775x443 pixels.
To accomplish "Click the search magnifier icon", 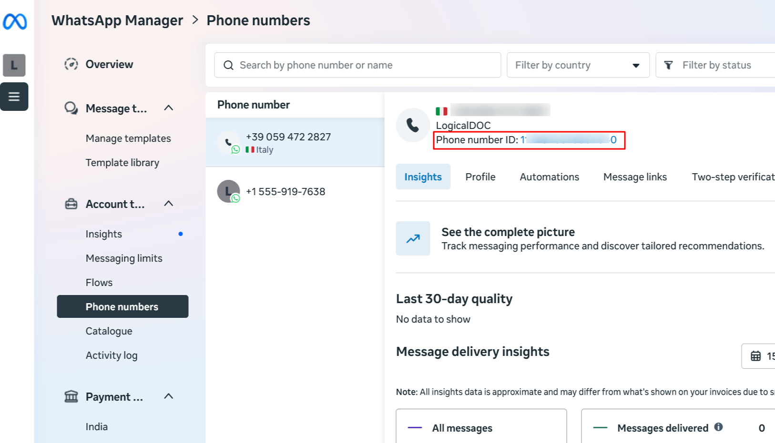I will click(x=229, y=65).
